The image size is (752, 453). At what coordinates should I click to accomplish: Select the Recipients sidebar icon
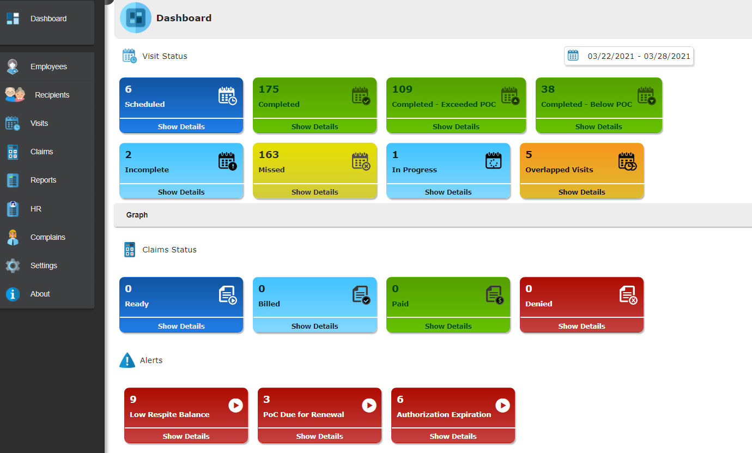[x=14, y=94]
